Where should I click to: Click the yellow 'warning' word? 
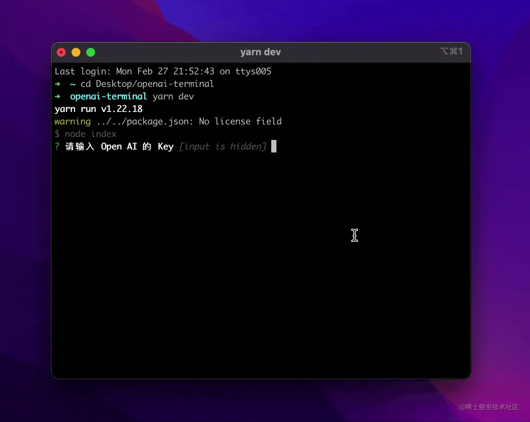(x=73, y=122)
